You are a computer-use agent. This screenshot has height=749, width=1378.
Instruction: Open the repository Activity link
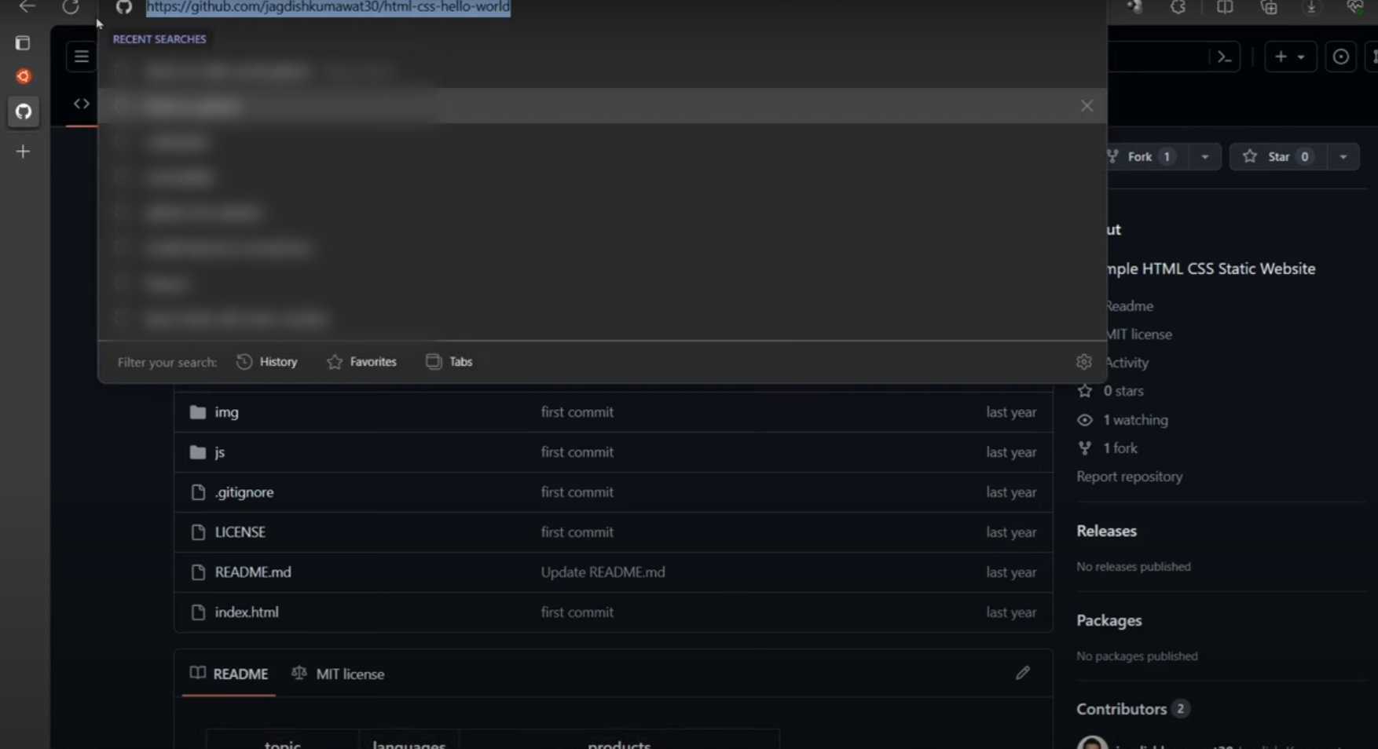click(x=1127, y=363)
